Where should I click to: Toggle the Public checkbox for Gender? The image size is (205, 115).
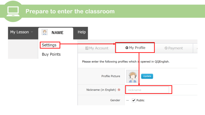[x=134, y=100]
